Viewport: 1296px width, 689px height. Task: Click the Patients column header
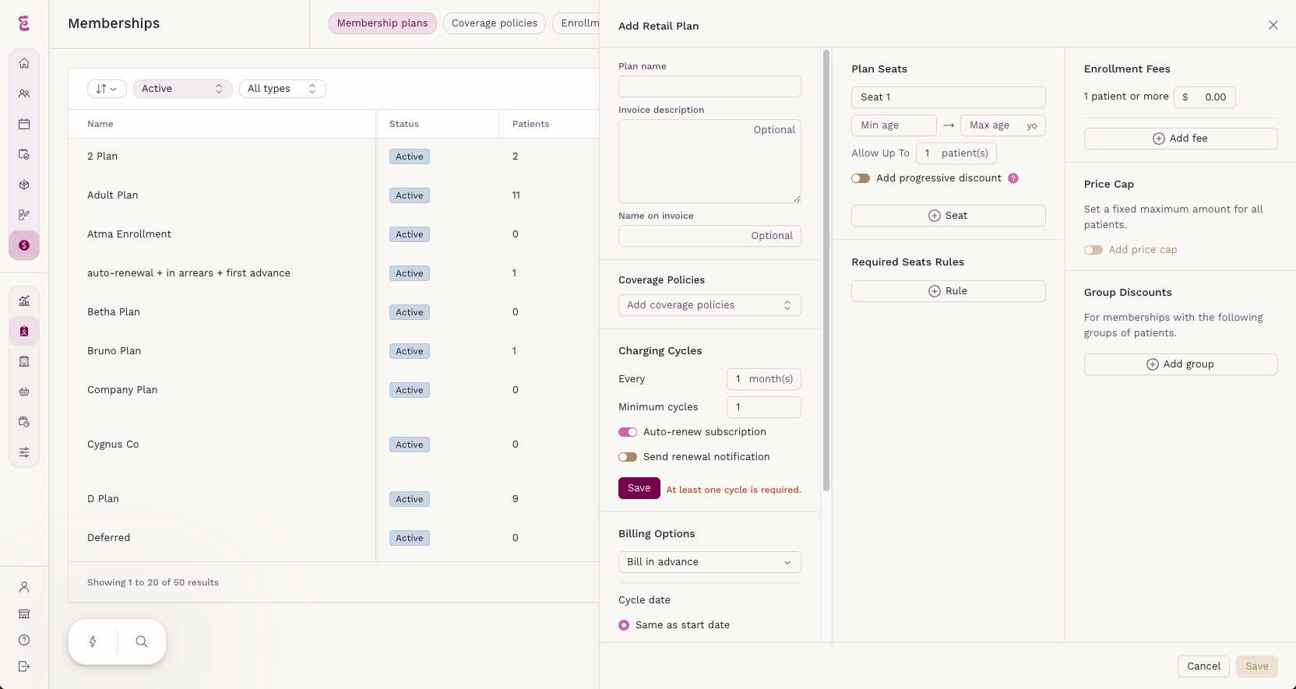[531, 124]
